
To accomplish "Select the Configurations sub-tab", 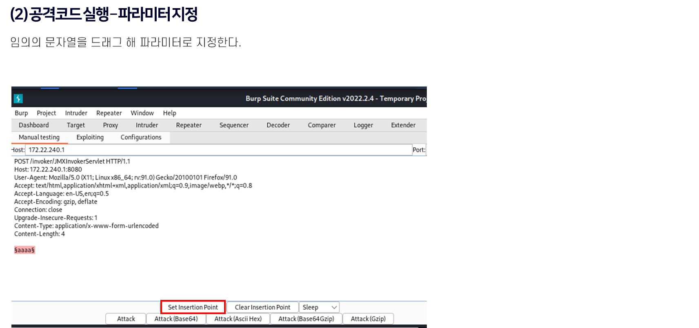I will pyautogui.click(x=141, y=137).
